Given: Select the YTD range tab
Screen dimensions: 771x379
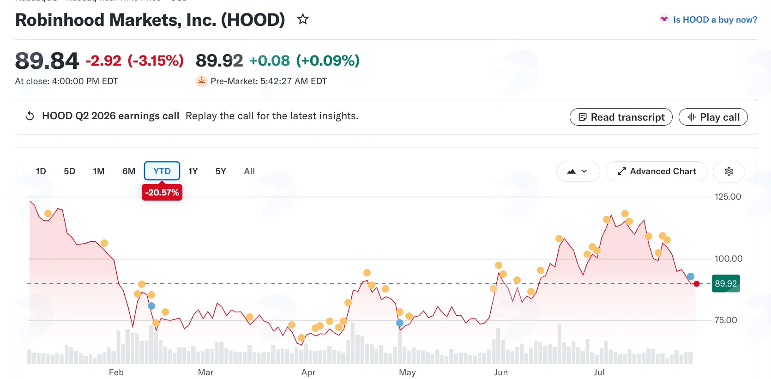Looking at the screenshot, I should point(162,171).
